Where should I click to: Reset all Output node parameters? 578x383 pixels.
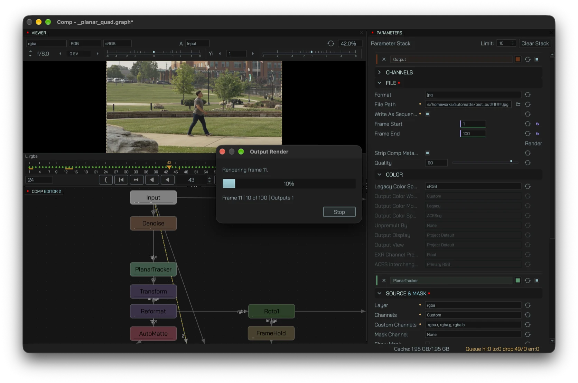tap(528, 59)
